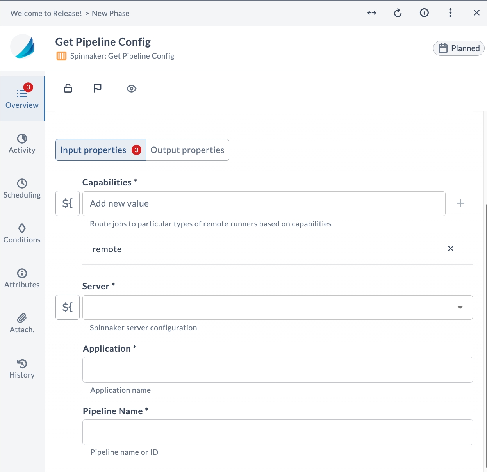Image resolution: width=487 pixels, height=472 pixels.
Task: Remove the remote capability value
Action: click(x=450, y=248)
